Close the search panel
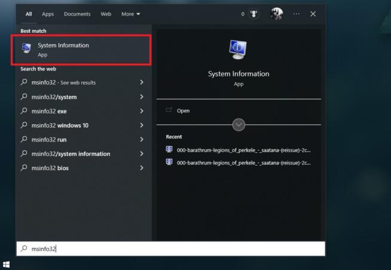391x270 pixels. click(313, 14)
